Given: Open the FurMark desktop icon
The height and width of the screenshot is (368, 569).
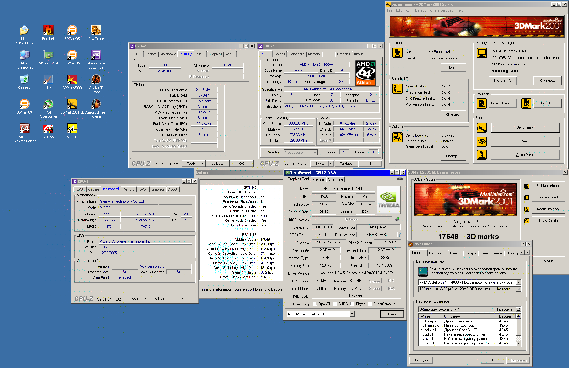Looking at the screenshot, I should point(48,31).
